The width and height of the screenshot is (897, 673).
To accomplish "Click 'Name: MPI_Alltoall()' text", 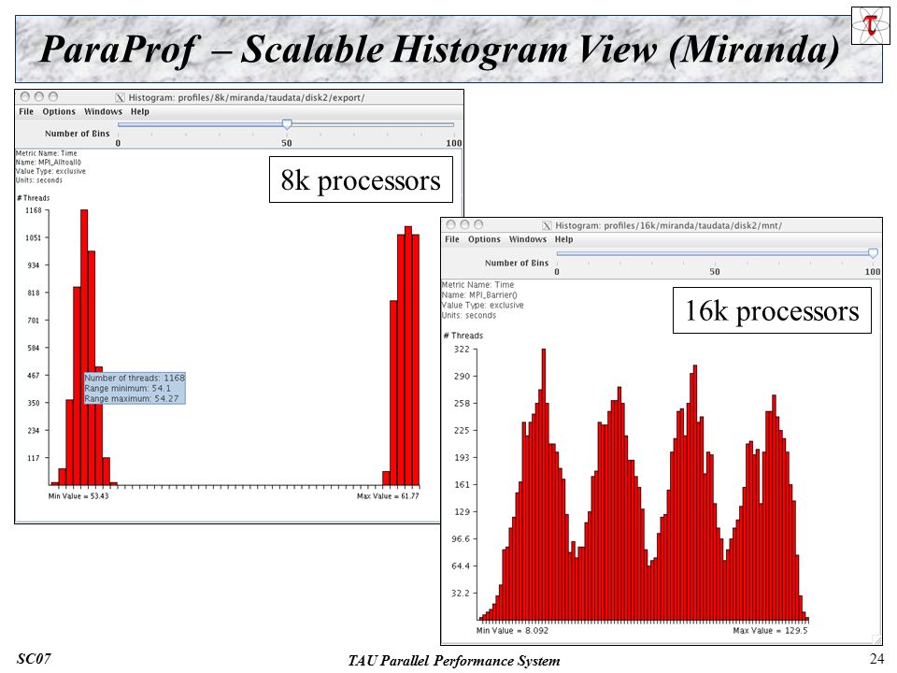I will point(49,163).
